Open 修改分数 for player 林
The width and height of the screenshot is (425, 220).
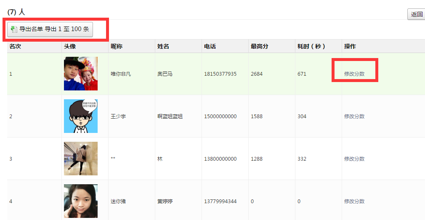pyautogui.click(x=354, y=159)
